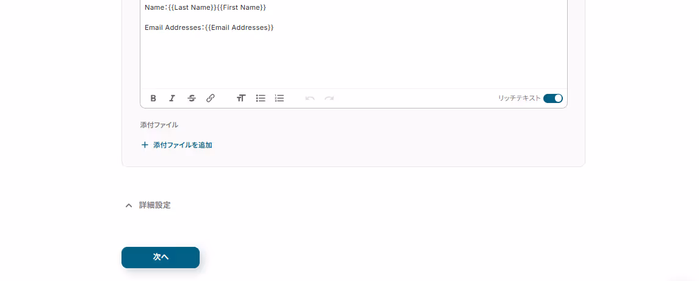
Task: Click the redo arrow in the toolbar
Action: [x=329, y=98]
